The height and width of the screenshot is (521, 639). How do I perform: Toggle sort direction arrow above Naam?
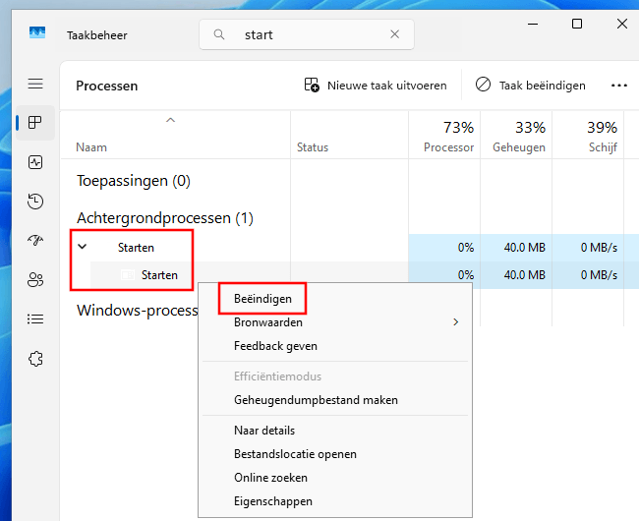point(171,120)
